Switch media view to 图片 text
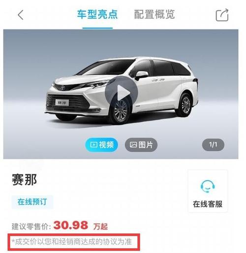 point(146,145)
